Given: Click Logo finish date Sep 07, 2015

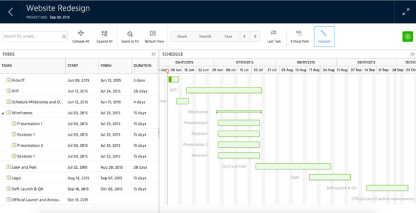Looking at the screenshot, I should tap(112, 178).
